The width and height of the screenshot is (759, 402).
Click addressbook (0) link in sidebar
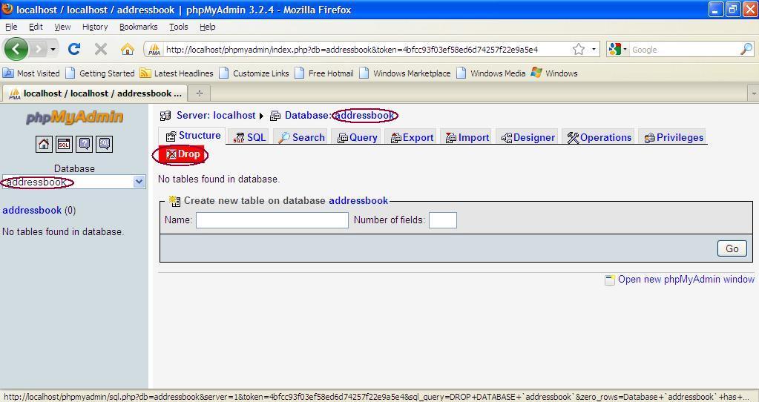pyautogui.click(x=39, y=211)
